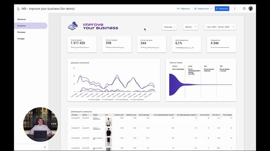Viewport: 270px width, 151px height.
Task: Click the presenter webcam video bubble
Action: 40,125
